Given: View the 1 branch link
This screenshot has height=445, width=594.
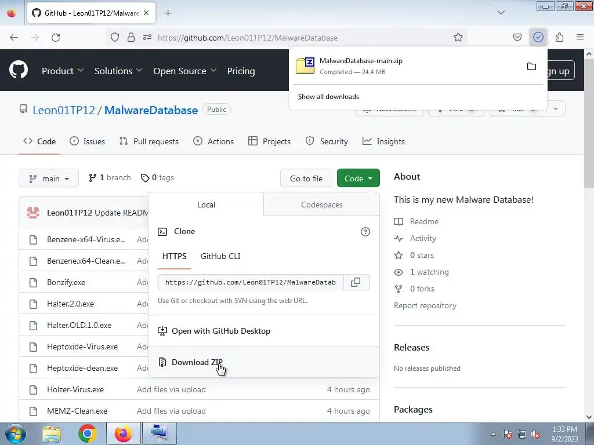Looking at the screenshot, I should [110, 178].
